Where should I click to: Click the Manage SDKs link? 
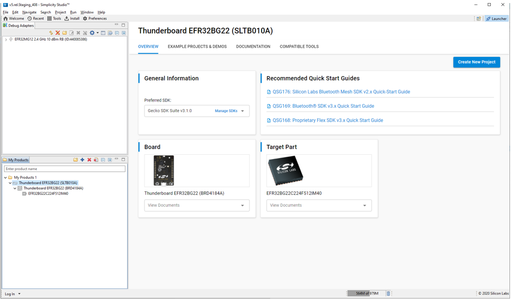pyautogui.click(x=226, y=111)
